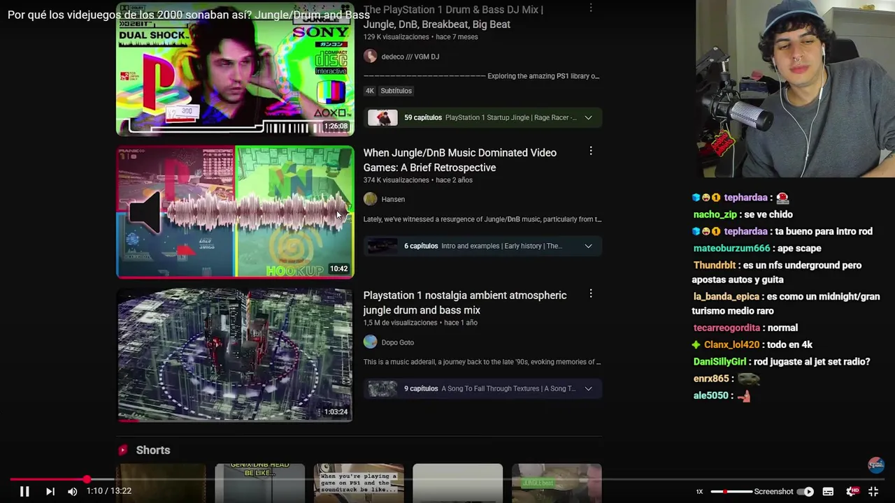Adjust the playback speed slider
Viewport: 895px width, 503px height.
pos(731,492)
